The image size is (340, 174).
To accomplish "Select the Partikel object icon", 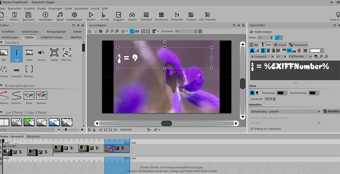I will 4,71.
